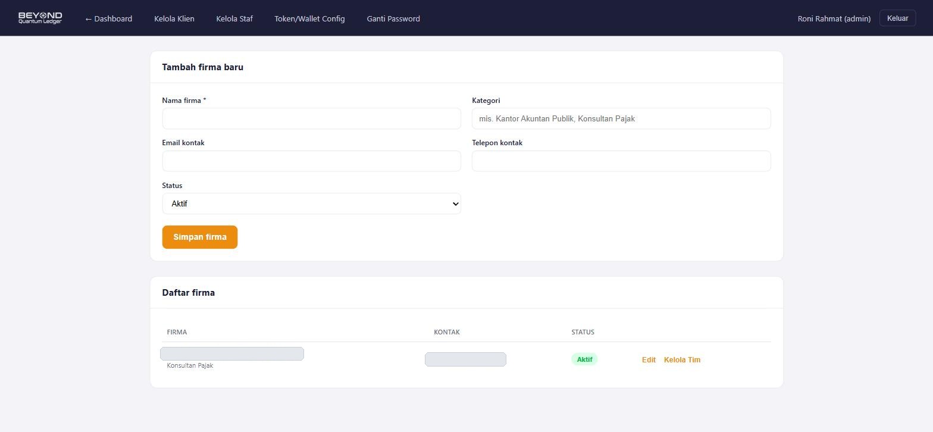
Task: Click the FIRMA column header
Action: 177,332
